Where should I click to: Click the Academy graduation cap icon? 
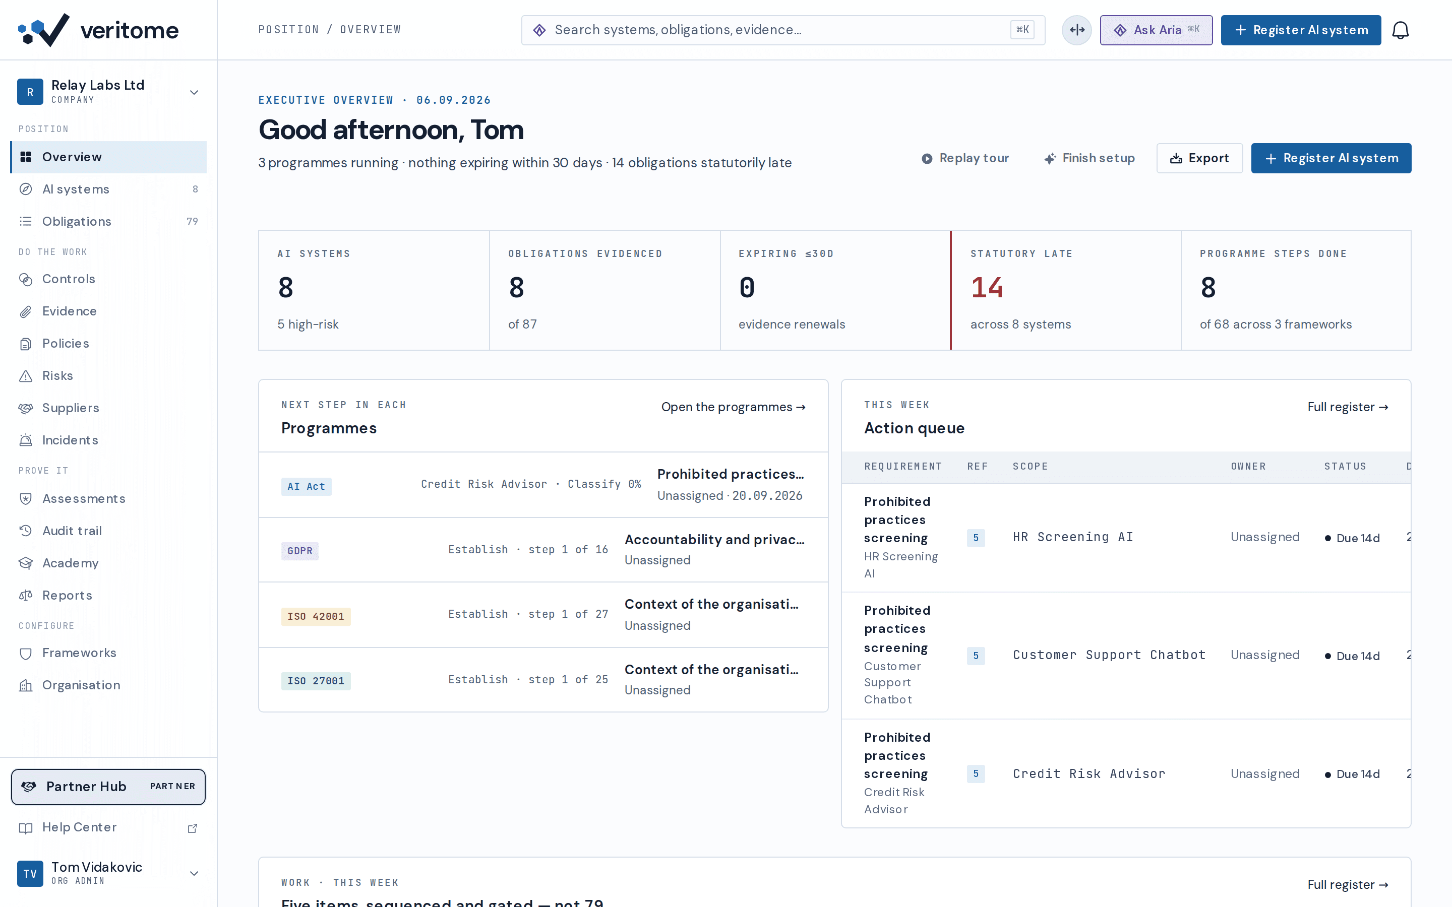pos(25,563)
